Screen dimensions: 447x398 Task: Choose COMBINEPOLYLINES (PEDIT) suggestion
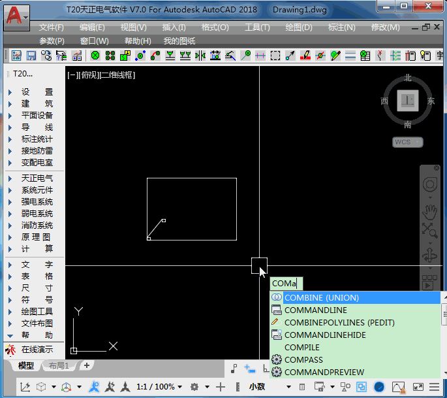[355, 322]
